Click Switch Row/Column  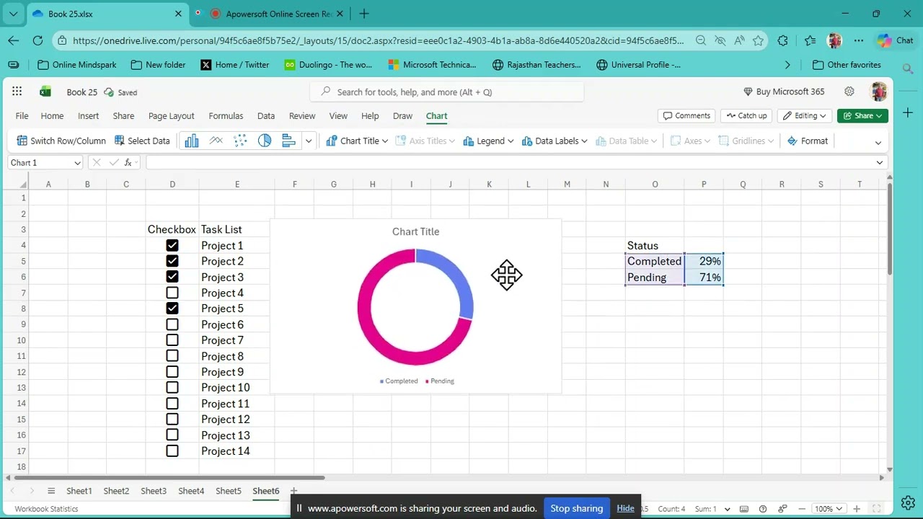tap(61, 141)
